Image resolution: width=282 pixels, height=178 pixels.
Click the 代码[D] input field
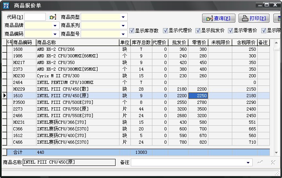(35, 17)
